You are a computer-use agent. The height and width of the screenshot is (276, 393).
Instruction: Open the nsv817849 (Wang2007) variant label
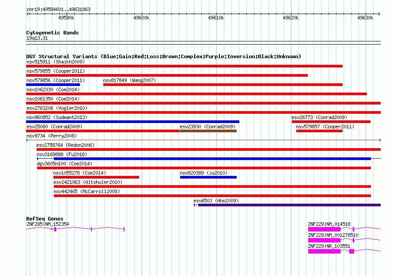click(129, 80)
